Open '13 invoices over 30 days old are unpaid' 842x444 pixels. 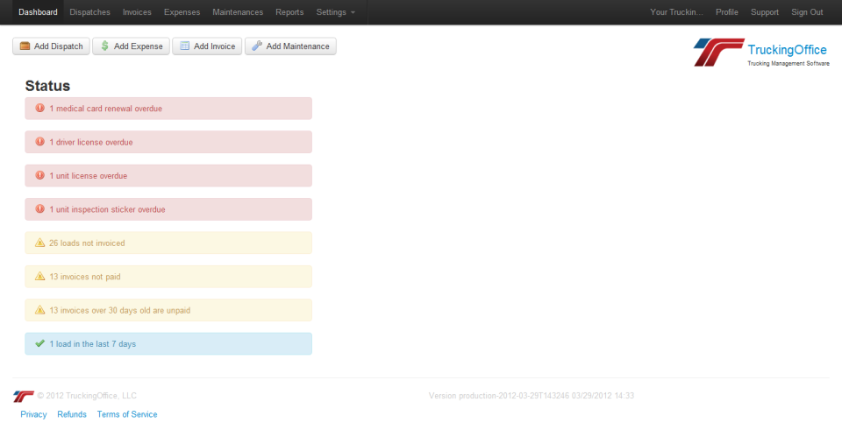tap(168, 310)
